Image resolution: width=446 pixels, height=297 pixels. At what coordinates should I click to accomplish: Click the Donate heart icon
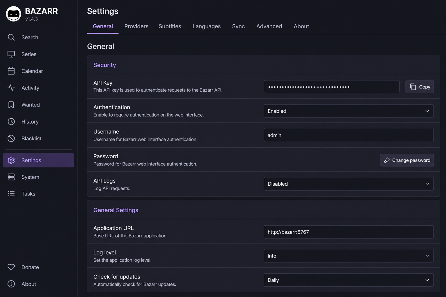click(11, 267)
